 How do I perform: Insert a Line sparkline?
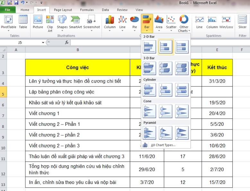(199, 22)
